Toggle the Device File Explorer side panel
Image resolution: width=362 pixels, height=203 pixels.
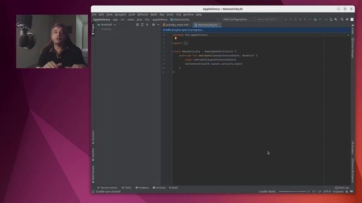click(353, 170)
